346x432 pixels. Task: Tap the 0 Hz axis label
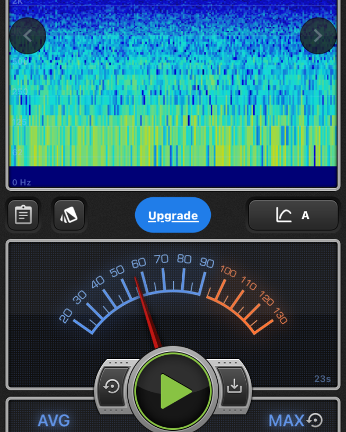(x=22, y=182)
